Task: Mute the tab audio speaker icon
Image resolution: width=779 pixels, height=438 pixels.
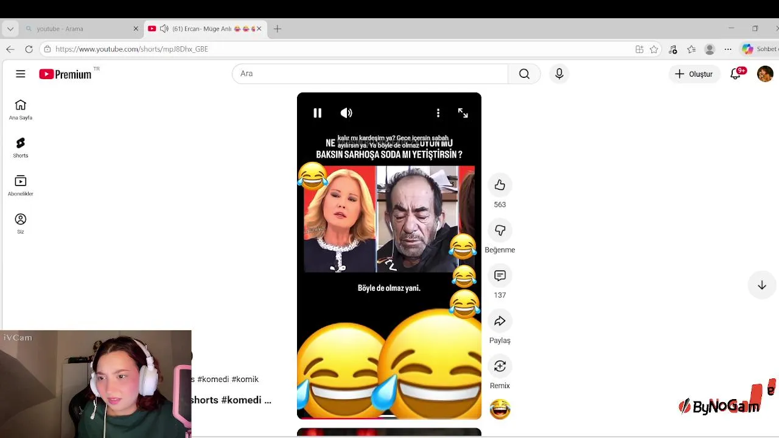Action: pyautogui.click(x=164, y=29)
